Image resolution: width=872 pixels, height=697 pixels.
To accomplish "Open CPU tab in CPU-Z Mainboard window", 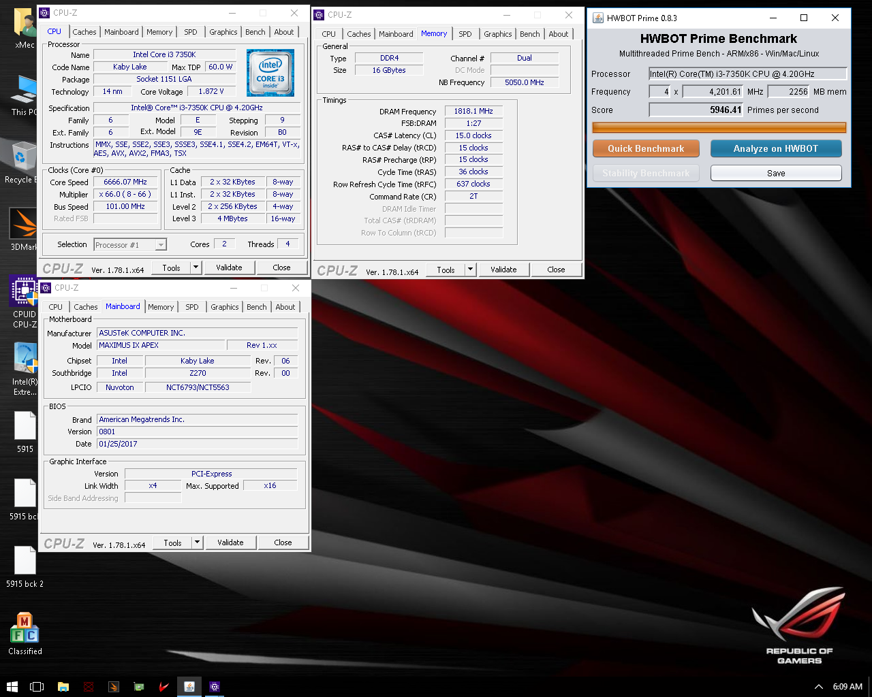I will (56, 307).
